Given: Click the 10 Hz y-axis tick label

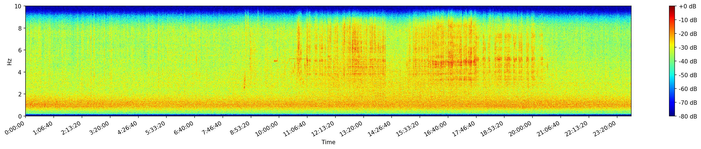Looking at the screenshot, I should 19,6.
